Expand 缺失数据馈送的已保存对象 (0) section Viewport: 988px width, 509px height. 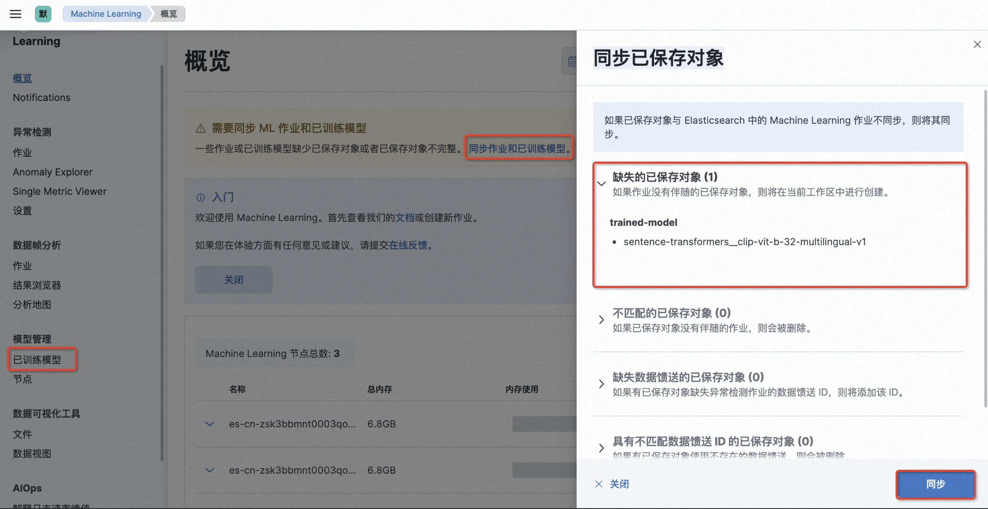(601, 384)
